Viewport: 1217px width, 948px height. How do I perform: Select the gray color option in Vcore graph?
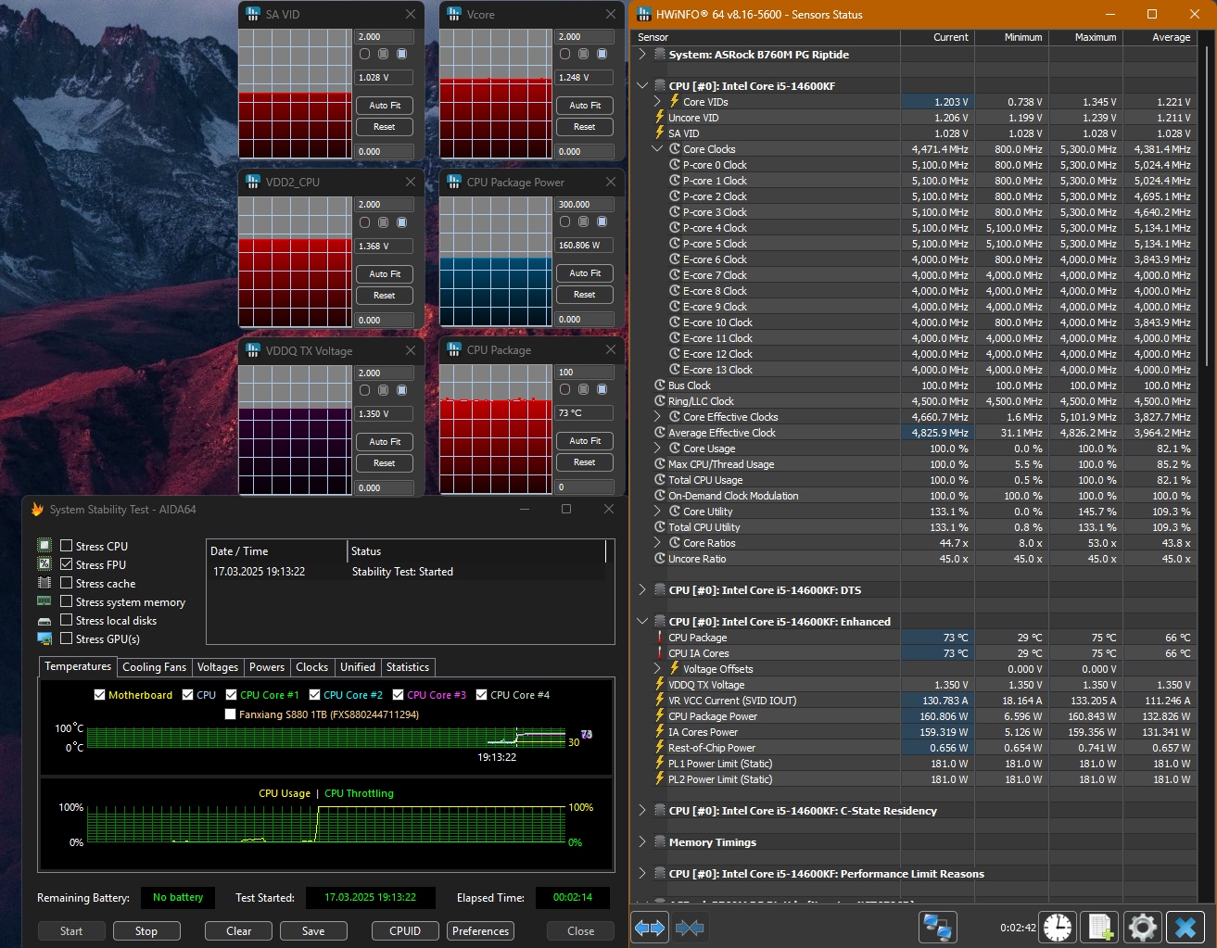pos(583,55)
